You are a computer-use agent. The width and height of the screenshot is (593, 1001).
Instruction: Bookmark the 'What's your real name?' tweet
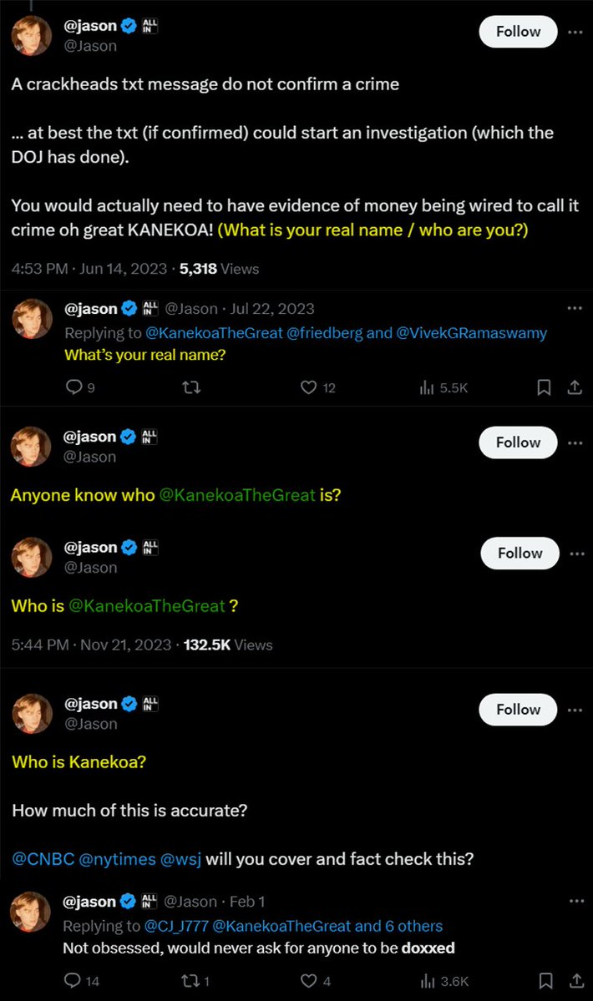[544, 387]
